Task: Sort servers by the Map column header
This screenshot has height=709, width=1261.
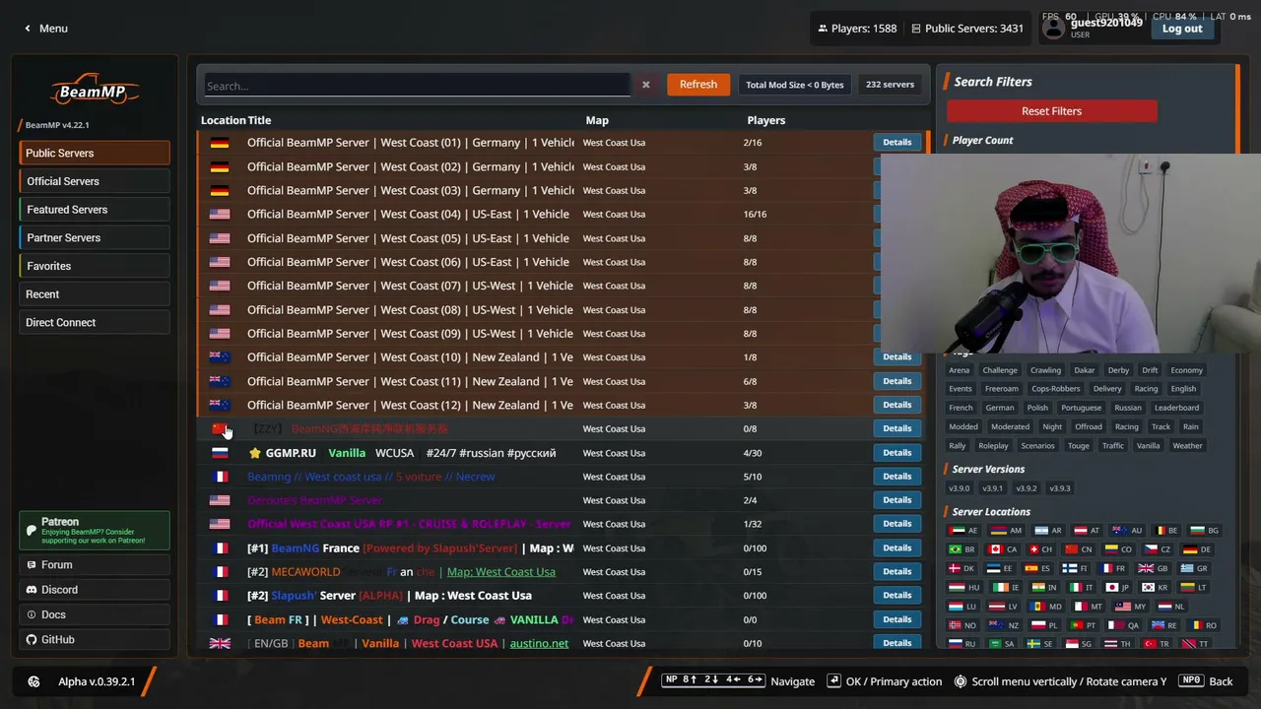Action: [x=597, y=120]
